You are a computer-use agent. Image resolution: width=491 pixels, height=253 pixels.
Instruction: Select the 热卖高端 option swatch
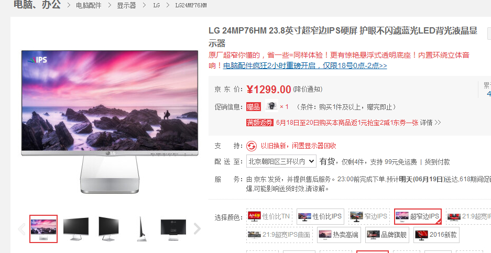[x=339, y=235]
